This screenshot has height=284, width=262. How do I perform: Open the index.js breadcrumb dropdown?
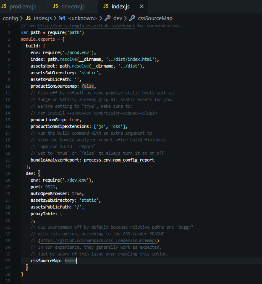tap(42, 18)
